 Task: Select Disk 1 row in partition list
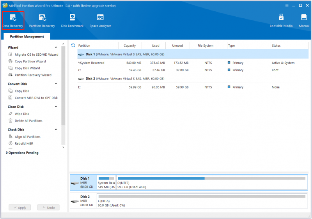pos(193,54)
